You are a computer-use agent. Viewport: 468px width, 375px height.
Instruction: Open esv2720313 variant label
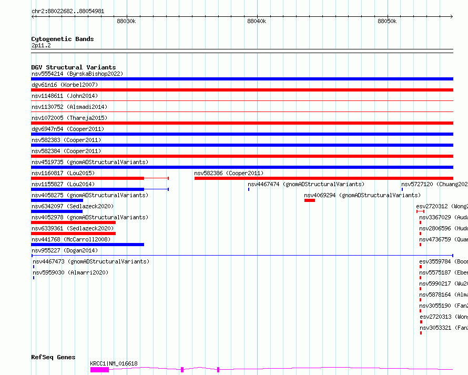point(444,317)
